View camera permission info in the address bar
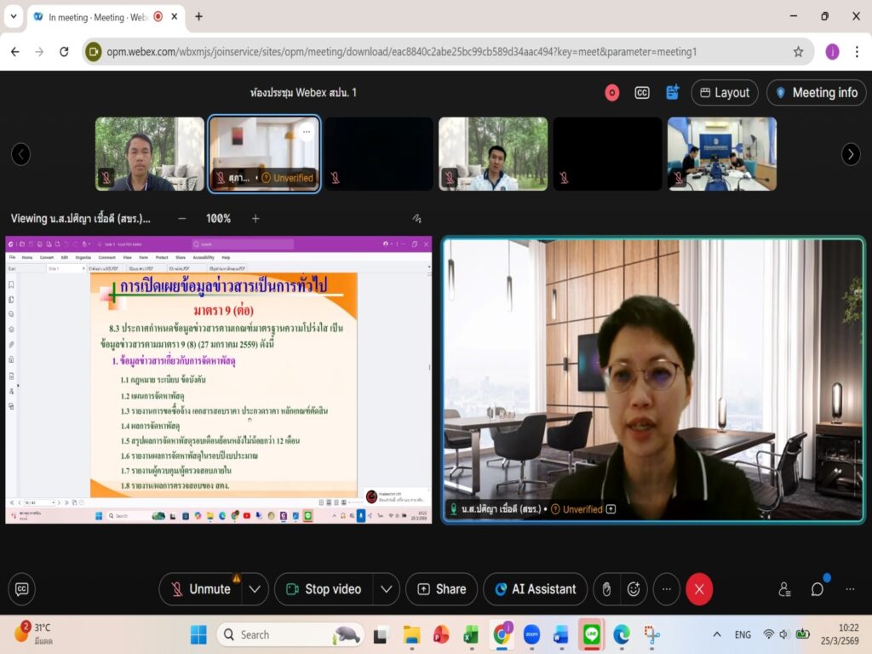872x654 pixels. (94, 52)
